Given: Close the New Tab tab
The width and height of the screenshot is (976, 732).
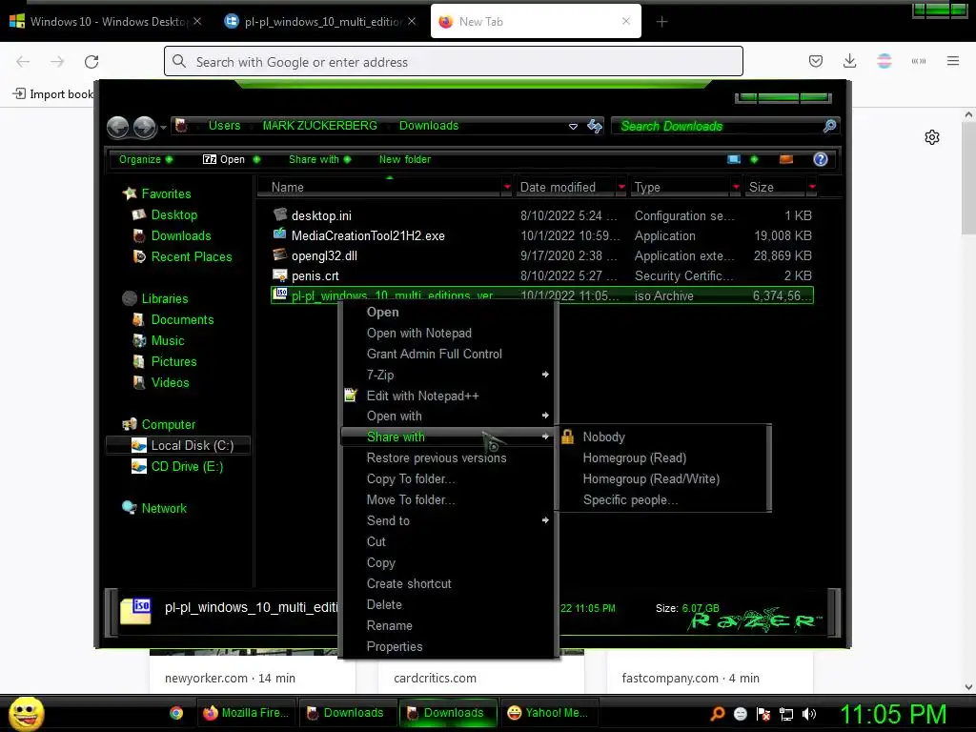Looking at the screenshot, I should [626, 21].
